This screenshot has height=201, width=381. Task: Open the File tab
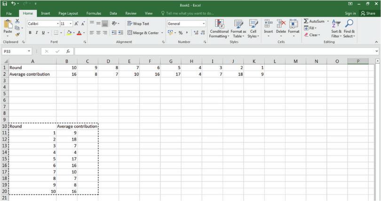click(x=9, y=13)
